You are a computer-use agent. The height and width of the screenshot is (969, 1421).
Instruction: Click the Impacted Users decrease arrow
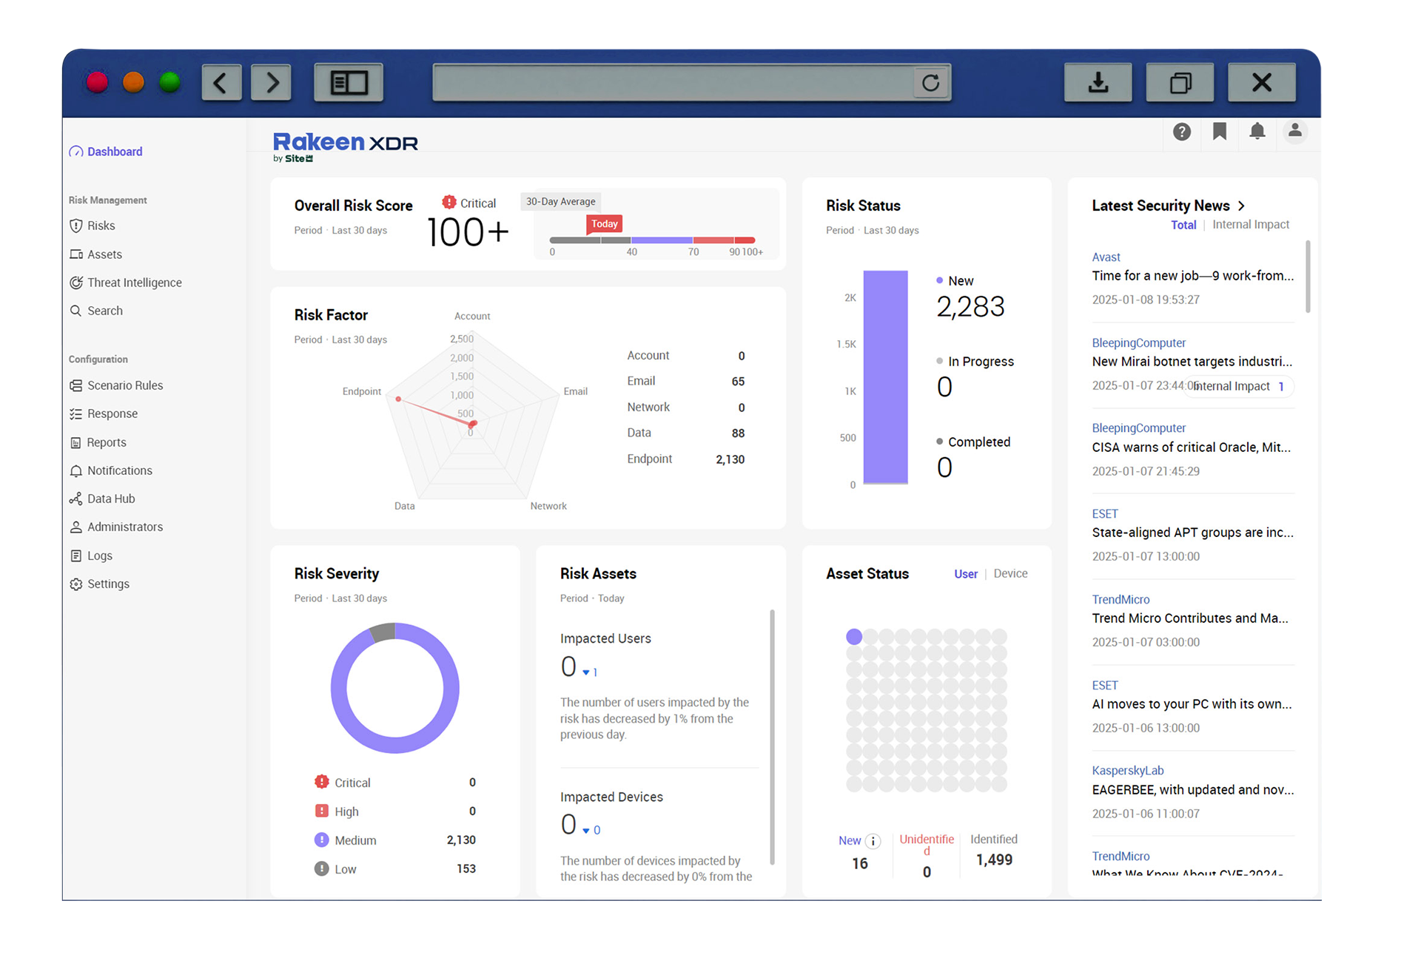pyautogui.click(x=586, y=673)
